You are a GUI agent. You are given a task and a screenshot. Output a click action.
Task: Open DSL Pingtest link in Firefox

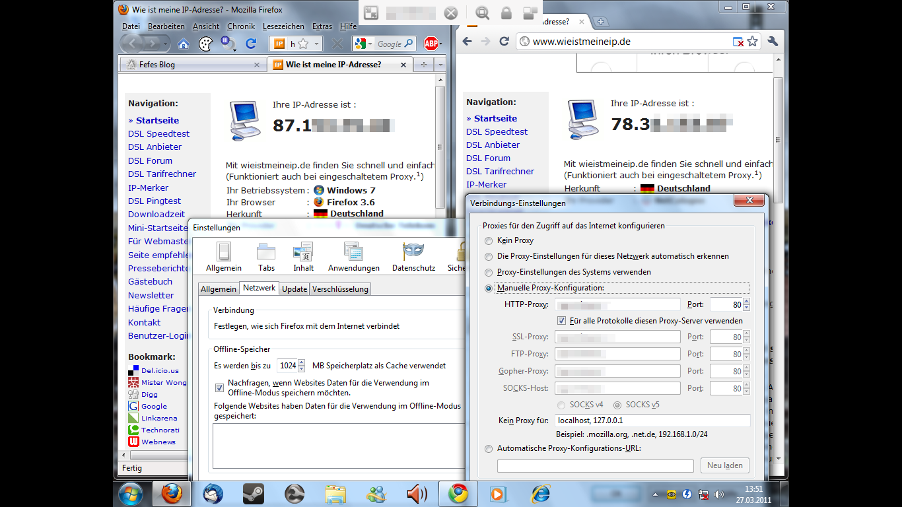point(155,201)
